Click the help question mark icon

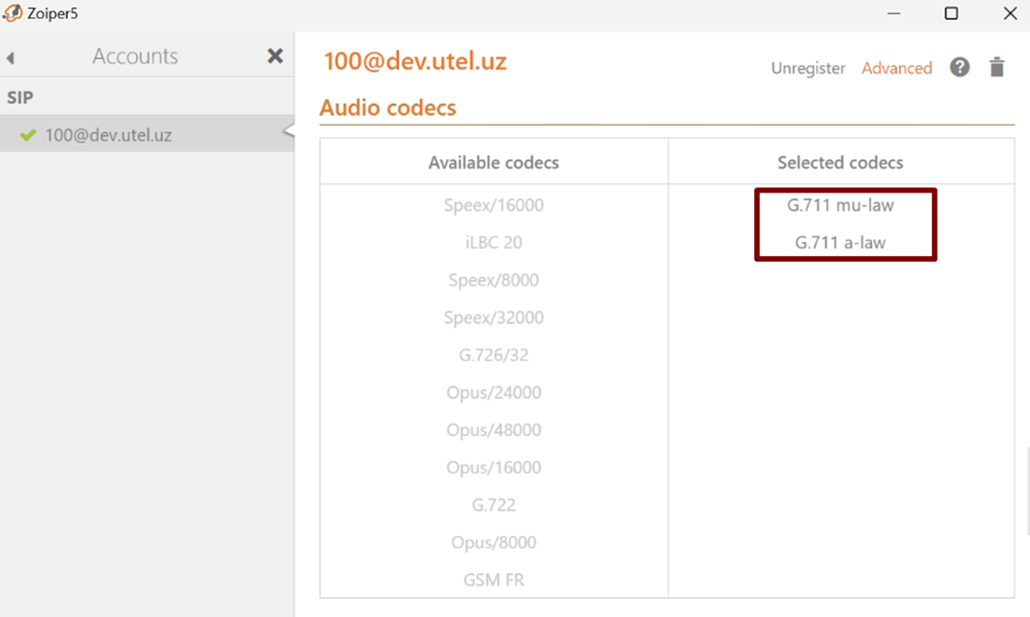click(x=960, y=68)
